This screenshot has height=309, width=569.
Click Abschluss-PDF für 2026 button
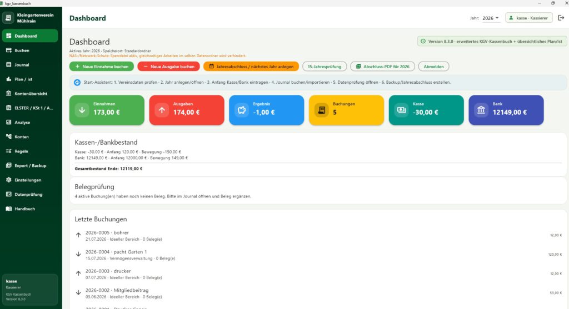click(382, 67)
